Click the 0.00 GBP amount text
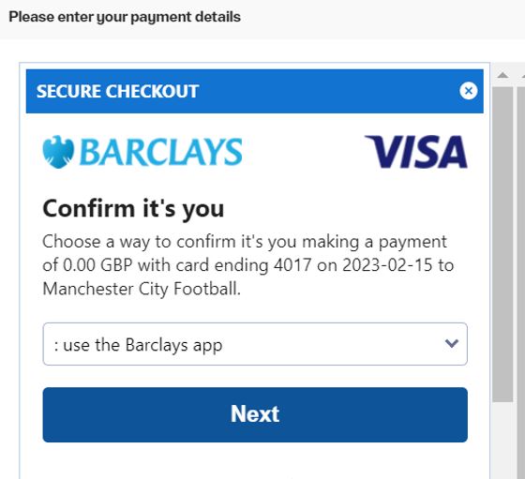Image resolution: width=525 pixels, height=479 pixels. click(97, 265)
